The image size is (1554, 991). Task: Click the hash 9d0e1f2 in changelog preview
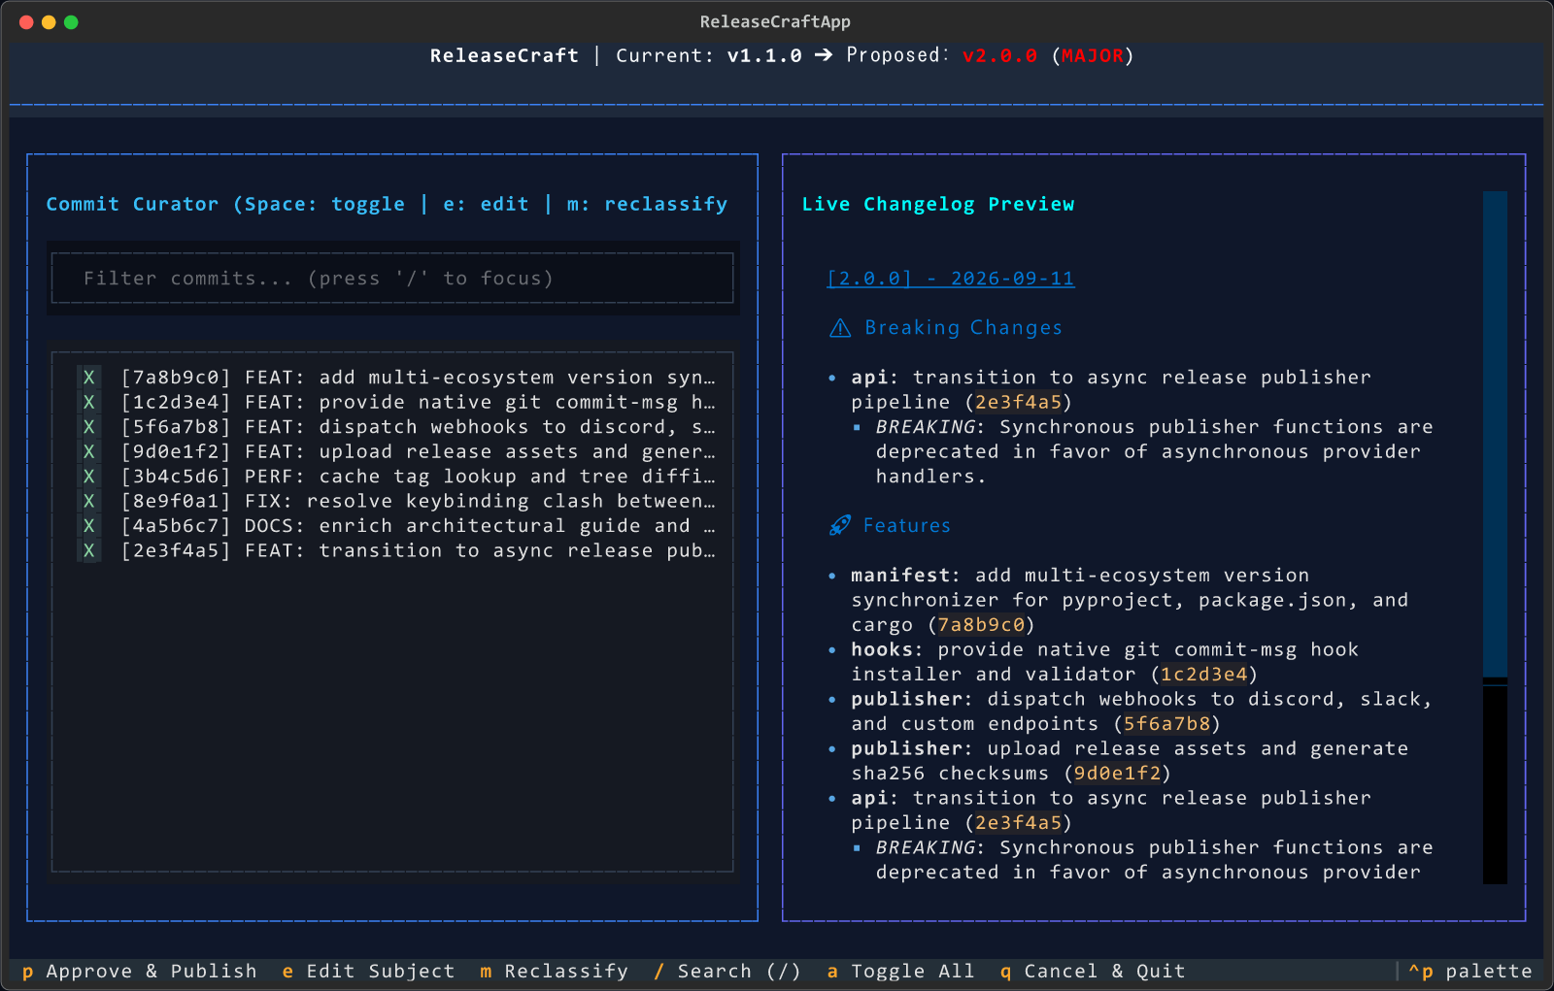1118,774
